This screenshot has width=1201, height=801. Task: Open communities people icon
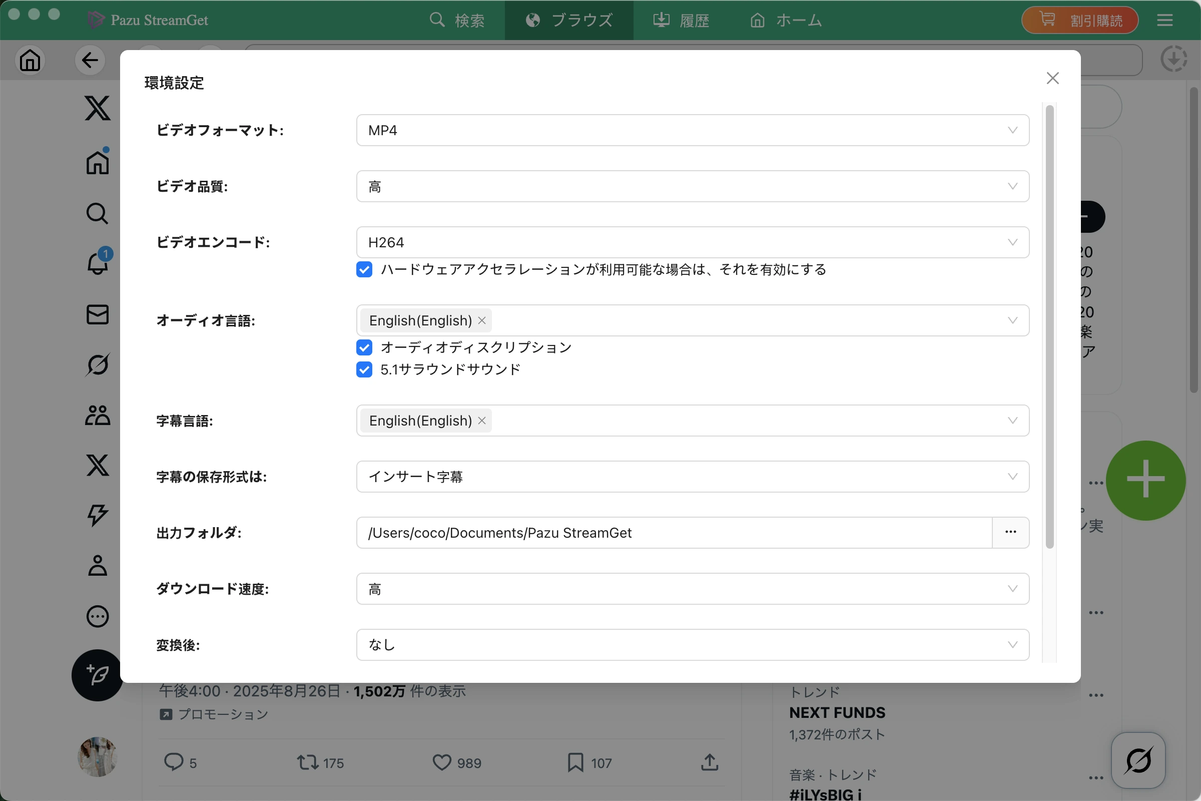[97, 415]
